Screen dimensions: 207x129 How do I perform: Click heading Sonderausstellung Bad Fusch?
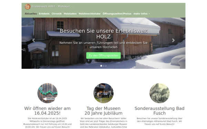(x=159, y=111)
